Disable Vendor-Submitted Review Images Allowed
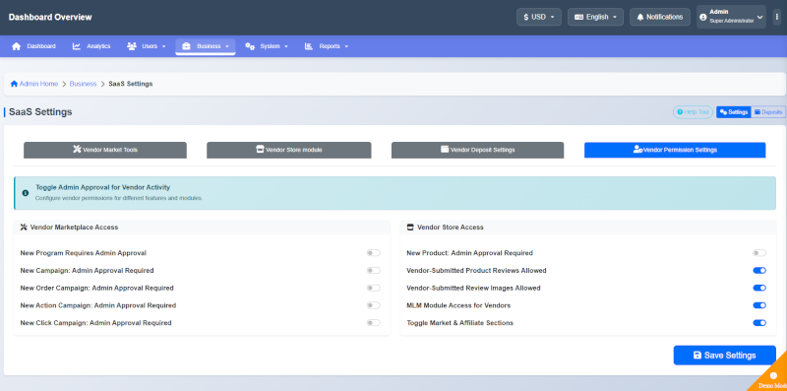Viewport: 787px width, 391px height. click(x=759, y=288)
